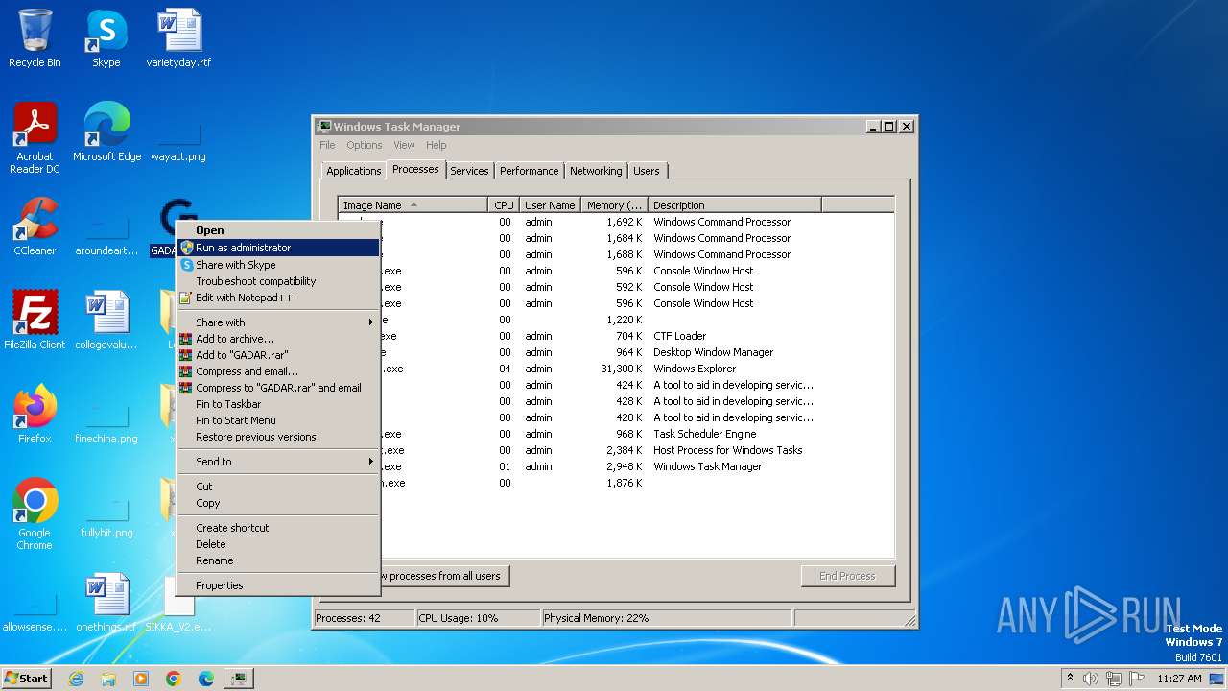The height and width of the screenshot is (691, 1228).
Task: Open the Skype desktop shortcut
Action: (x=106, y=38)
